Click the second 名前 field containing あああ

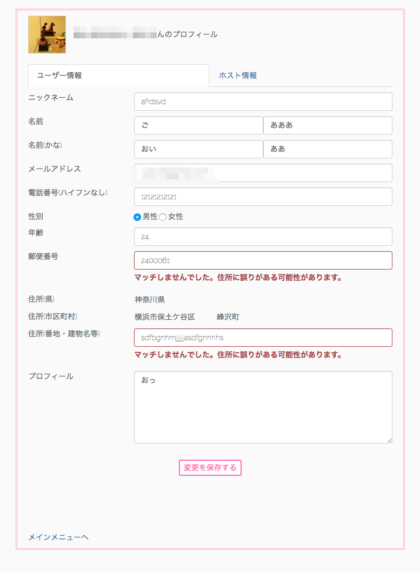[x=328, y=125]
